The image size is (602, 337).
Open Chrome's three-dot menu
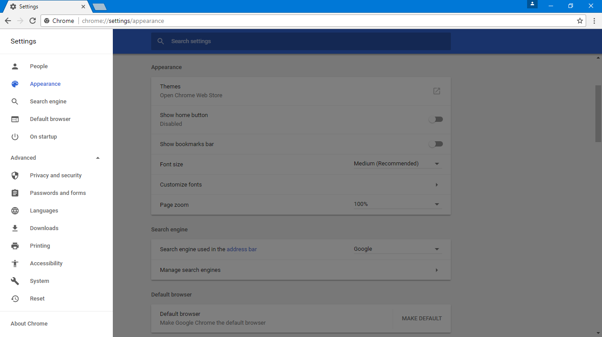(x=594, y=21)
